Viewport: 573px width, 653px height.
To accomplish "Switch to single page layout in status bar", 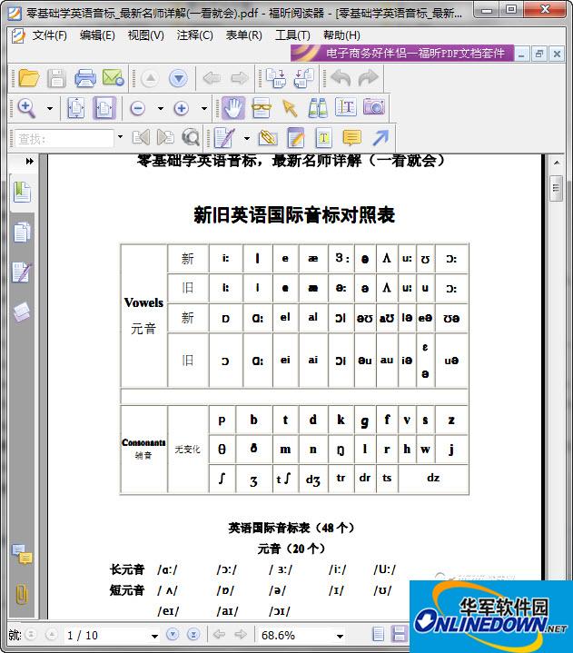I will pyautogui.click(x=378, y=634).
